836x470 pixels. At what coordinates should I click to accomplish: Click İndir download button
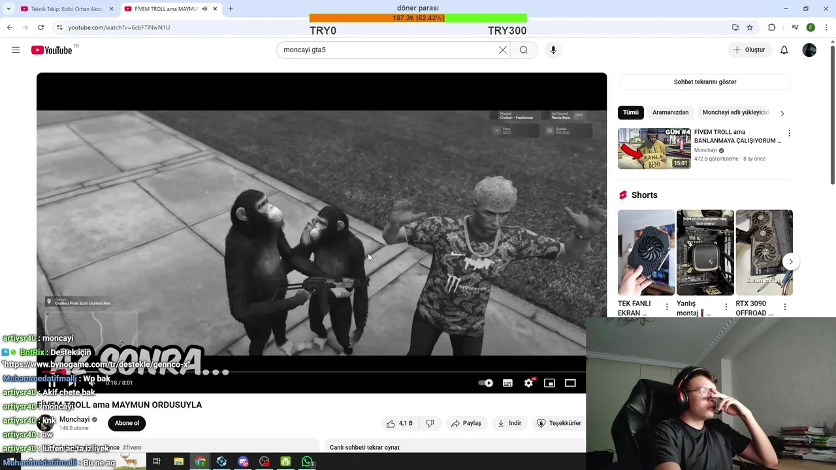pyautogui.click(x=509, y=423)
